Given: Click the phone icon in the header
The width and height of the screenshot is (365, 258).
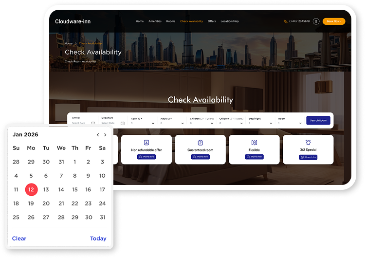Looking at the screenshot, I should (286, 21).
